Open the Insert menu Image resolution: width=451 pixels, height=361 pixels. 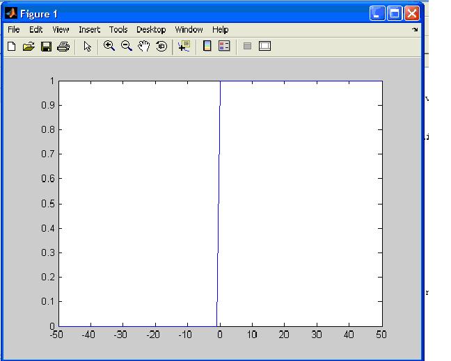pyautogui.click(x=90, y=30)
